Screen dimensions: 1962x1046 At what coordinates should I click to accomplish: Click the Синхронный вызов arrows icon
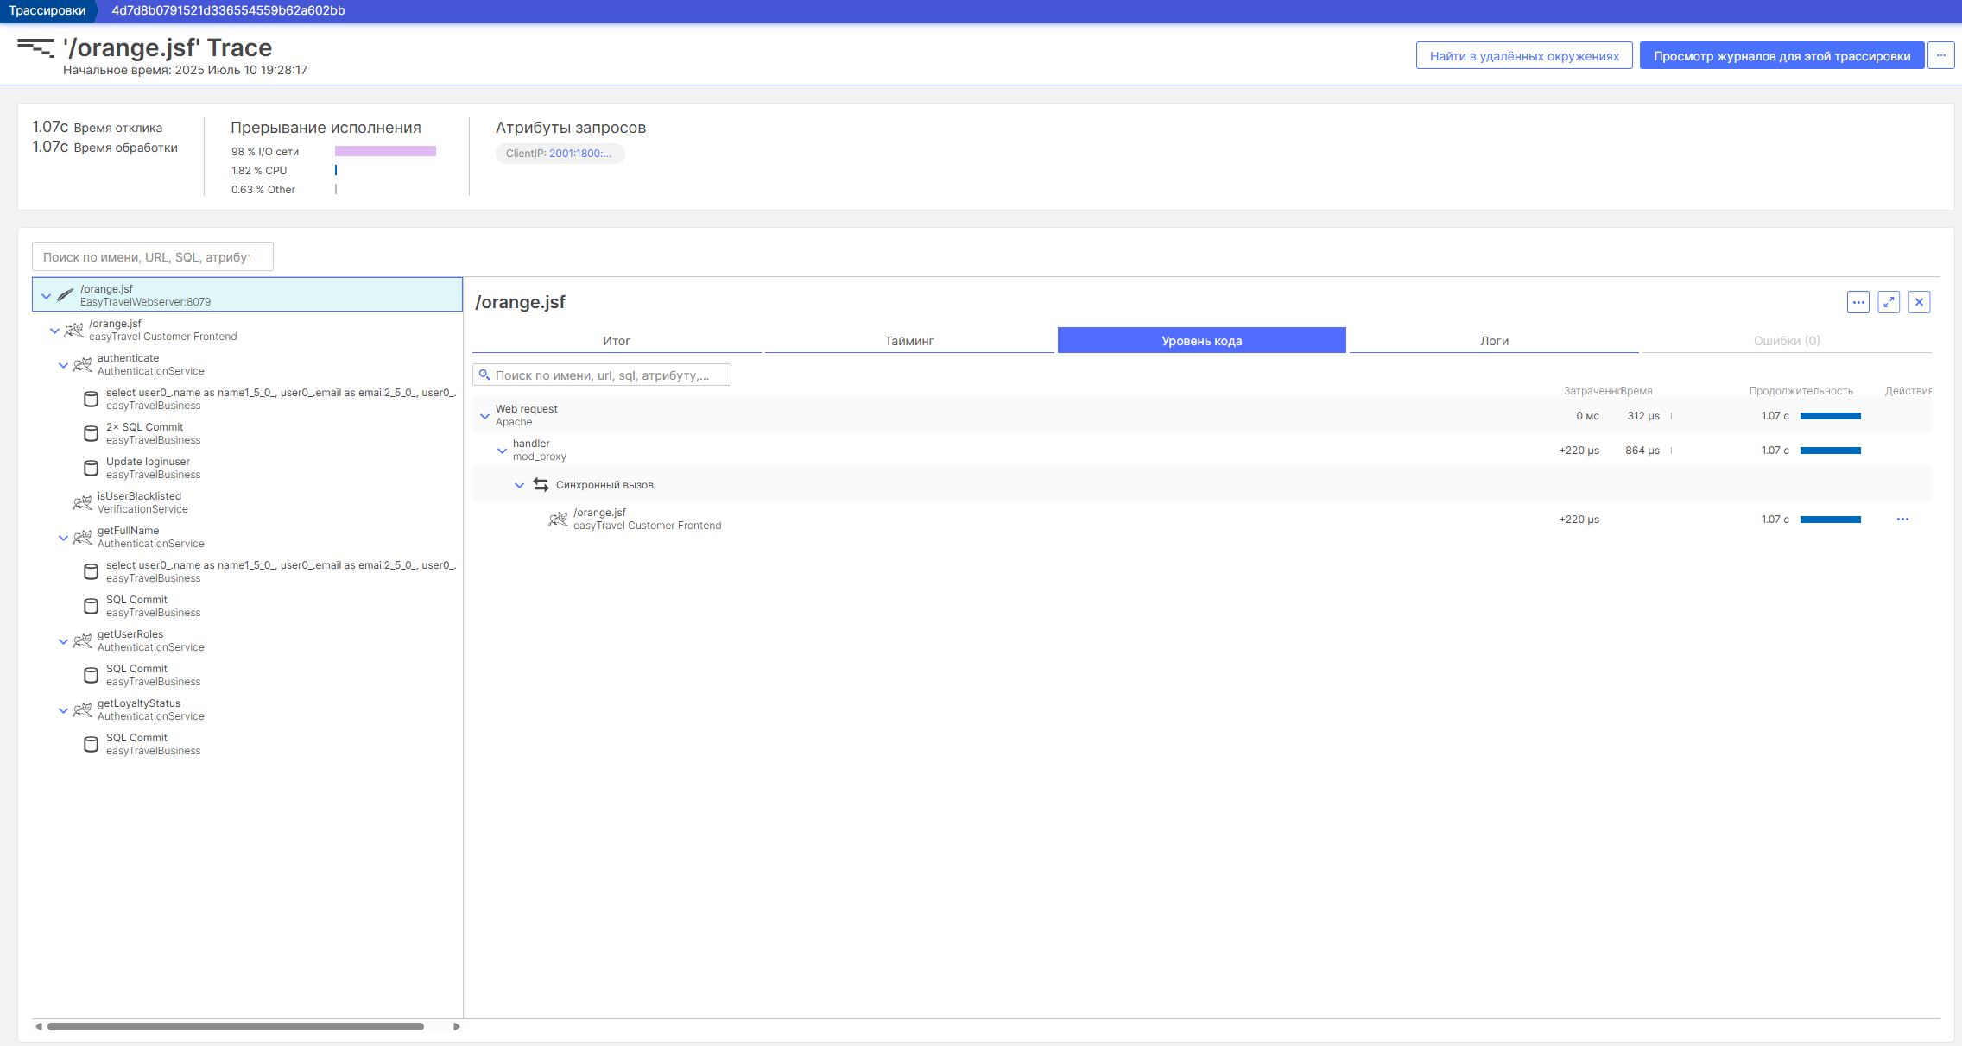[x=541, y=485]
